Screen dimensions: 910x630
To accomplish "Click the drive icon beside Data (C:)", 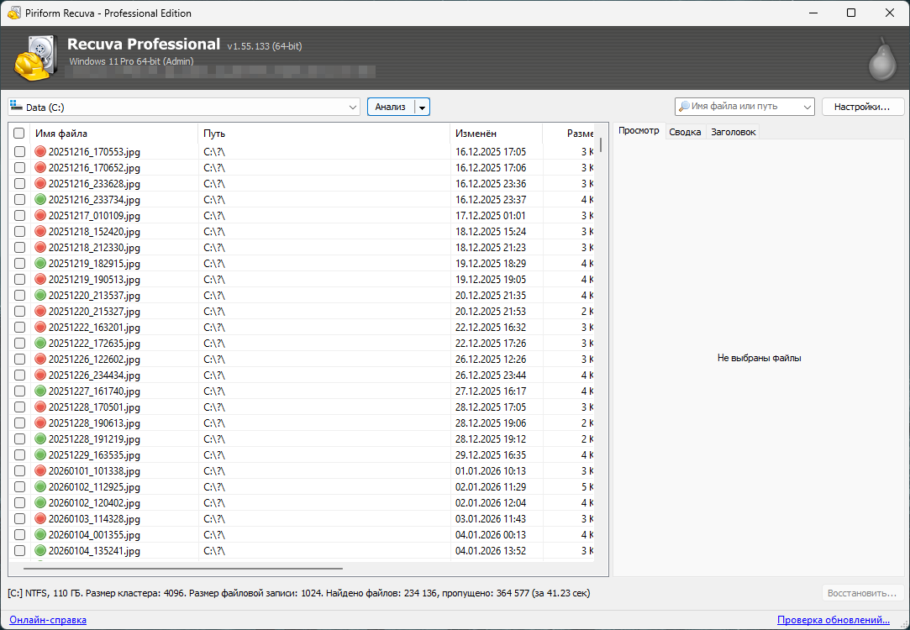I will [x=16, y=106].
